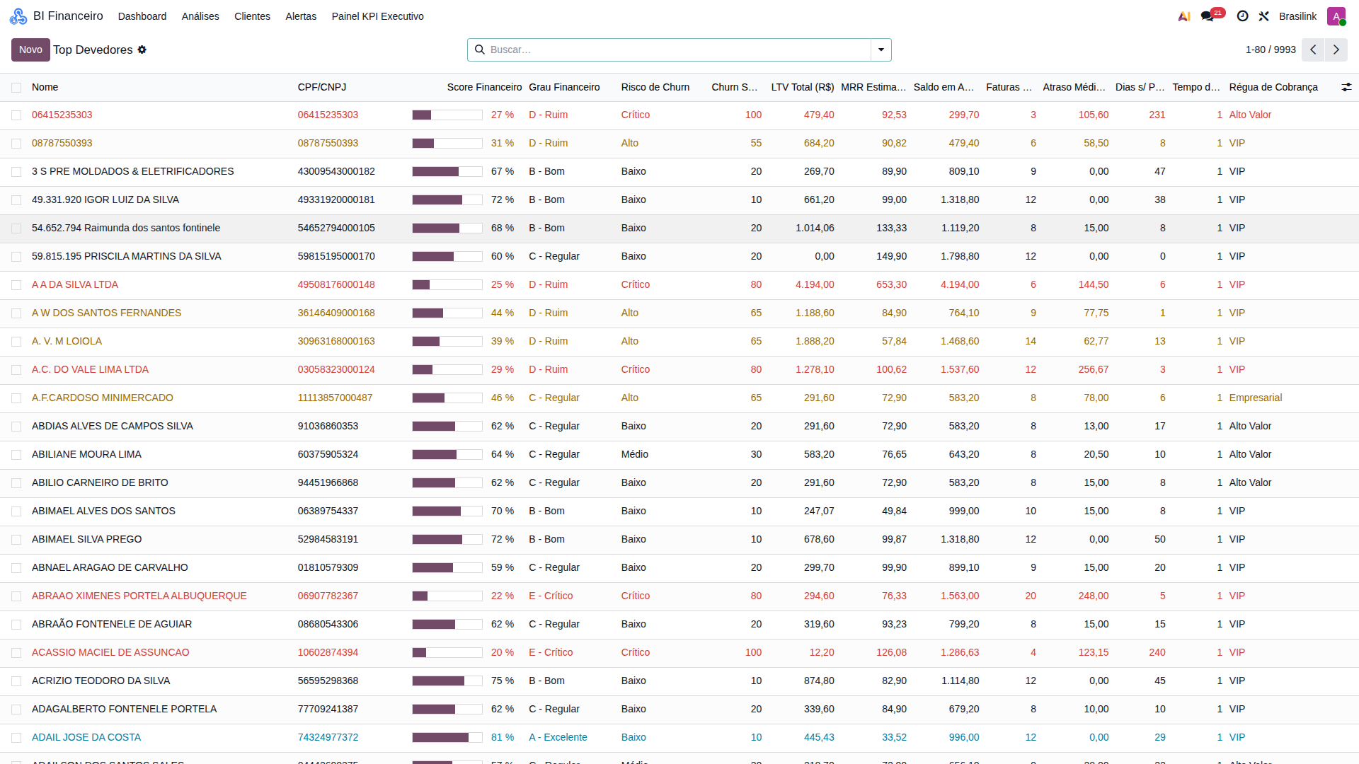Go to the next page of records
1359x764 pixels.
coord(1336,50)
